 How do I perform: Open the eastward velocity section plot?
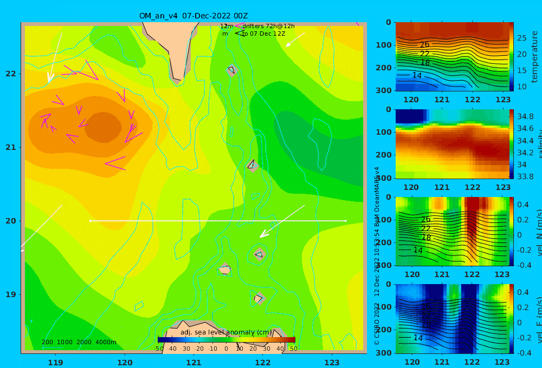click(452, 319)
